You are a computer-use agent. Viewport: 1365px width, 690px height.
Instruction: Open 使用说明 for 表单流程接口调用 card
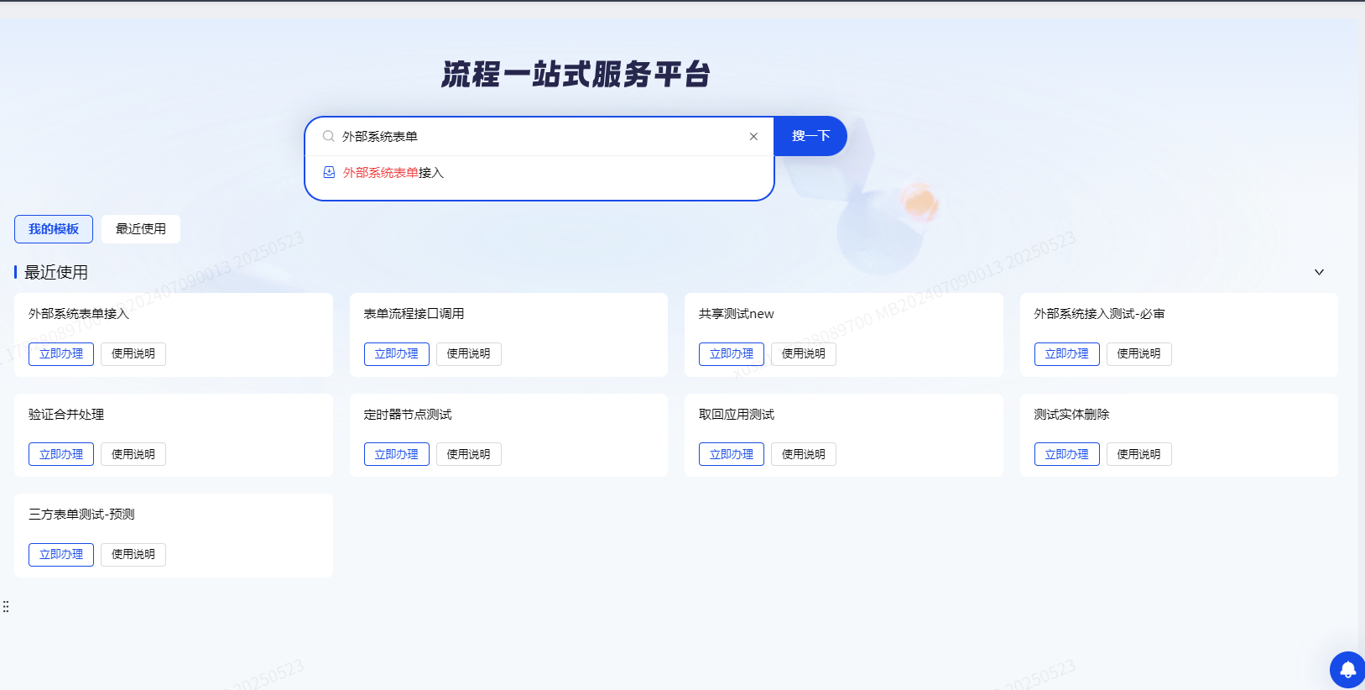tap(469, 354)
